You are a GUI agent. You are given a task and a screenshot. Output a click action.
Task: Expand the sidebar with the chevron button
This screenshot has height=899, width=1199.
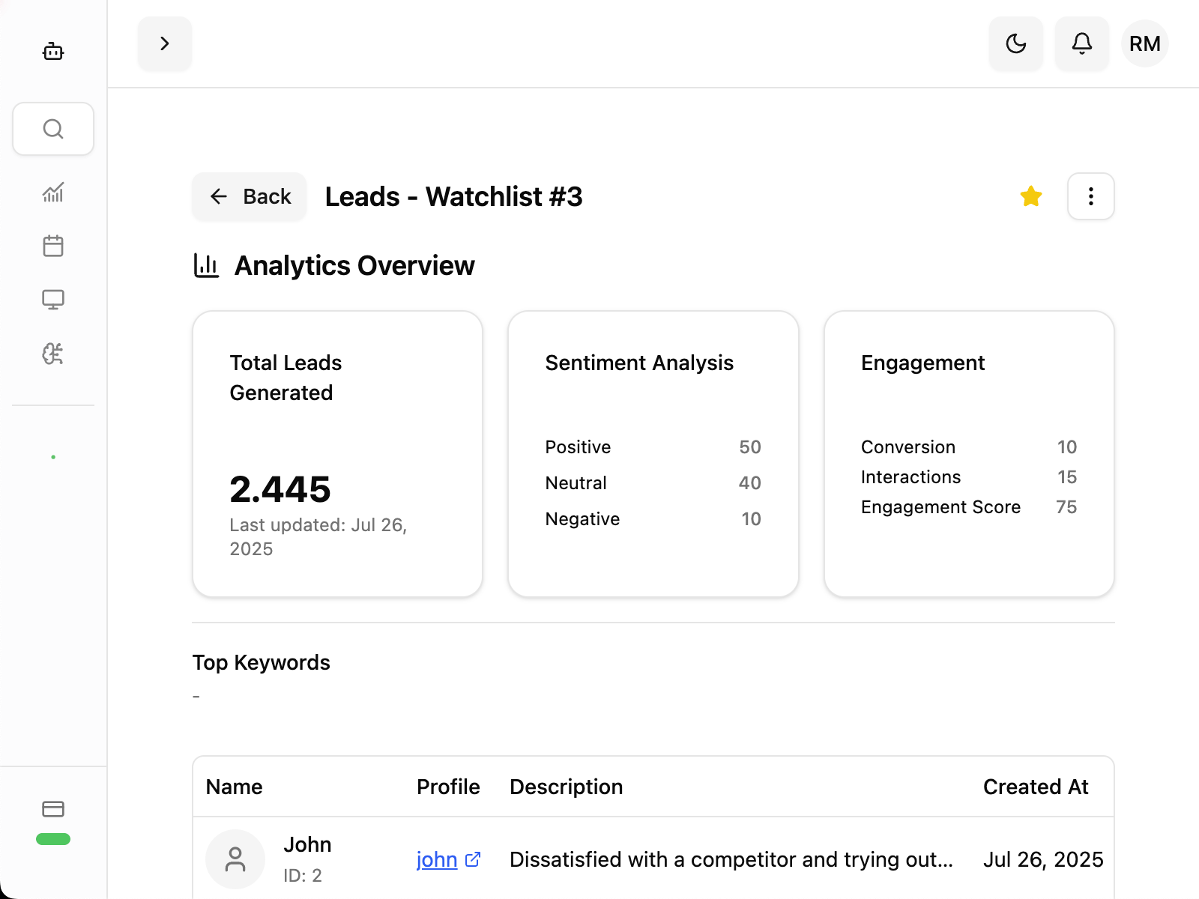coord(164,43)
